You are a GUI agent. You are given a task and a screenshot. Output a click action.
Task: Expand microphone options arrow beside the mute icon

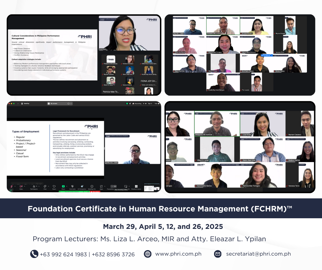[x=15, y=186]
